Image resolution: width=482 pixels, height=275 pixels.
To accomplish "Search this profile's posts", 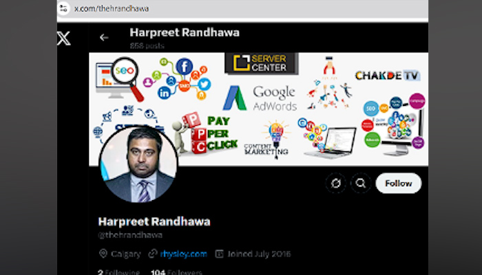I will 361,184.
